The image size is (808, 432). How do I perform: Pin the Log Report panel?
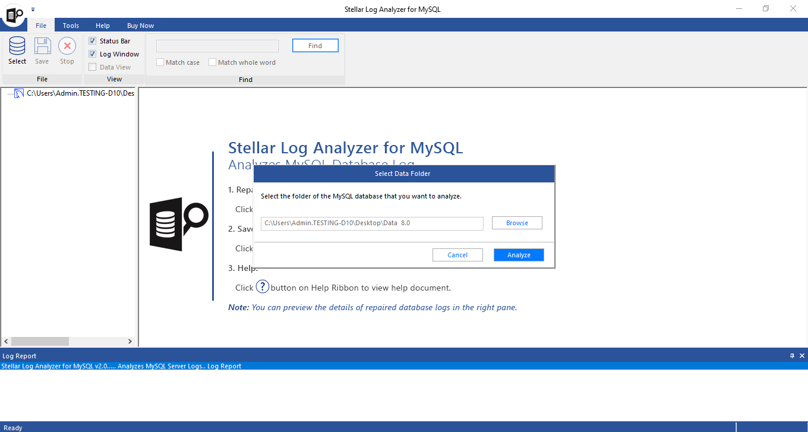point(792,355)
